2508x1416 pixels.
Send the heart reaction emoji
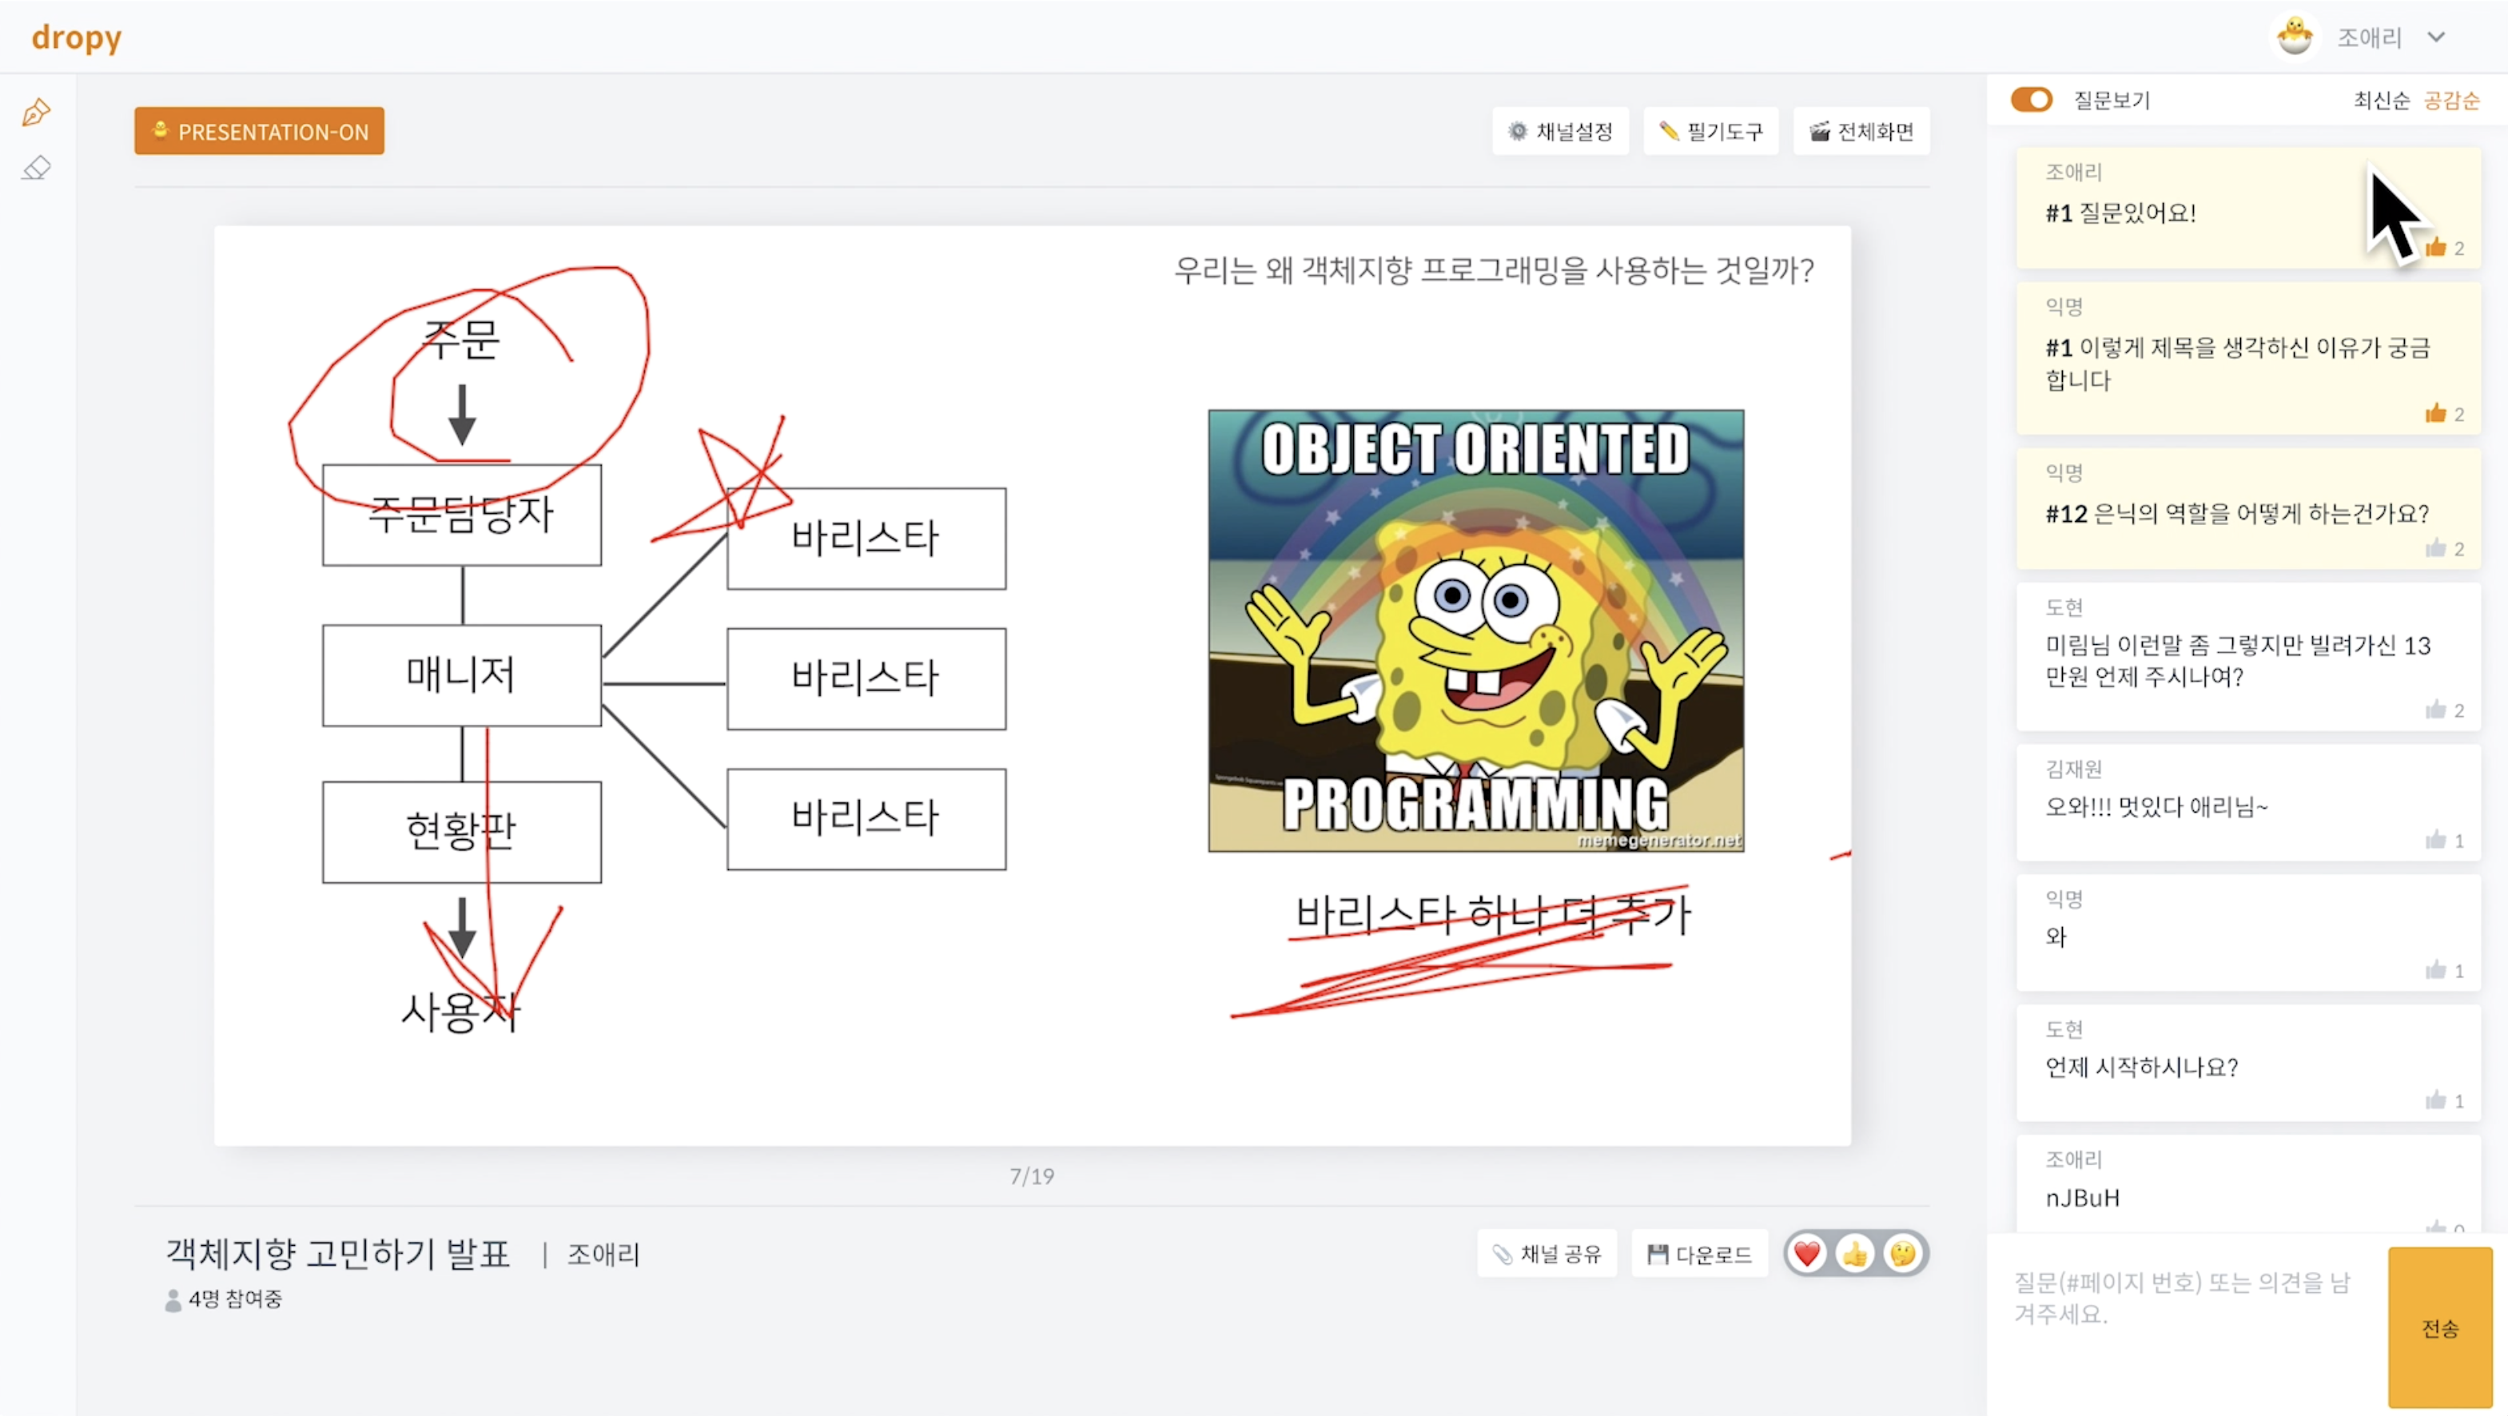(1807, 1254)
